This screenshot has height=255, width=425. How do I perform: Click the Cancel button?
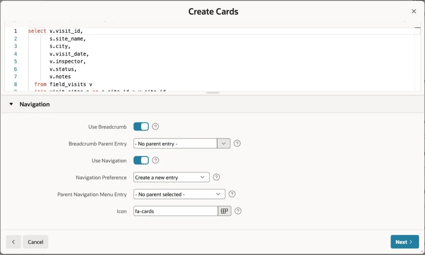point(36,242)
